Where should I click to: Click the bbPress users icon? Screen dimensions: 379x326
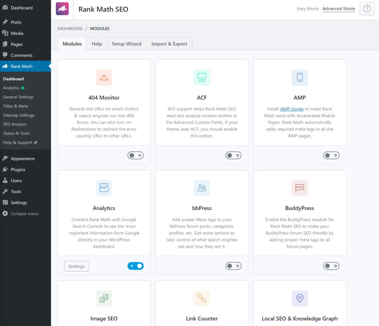tap(202, 188)
